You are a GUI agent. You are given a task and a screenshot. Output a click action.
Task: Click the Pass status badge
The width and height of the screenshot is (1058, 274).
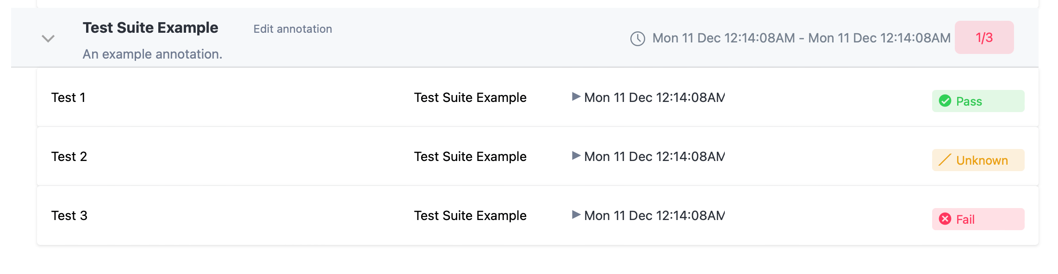[x=978, y=101]
